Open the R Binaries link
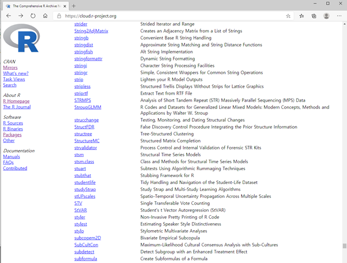The width and height of the screenshot is (347, 263). (x=13, y=129)
